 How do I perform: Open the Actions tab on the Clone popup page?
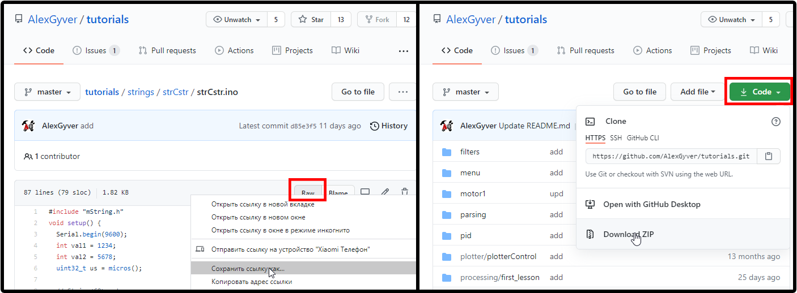(652, 50)
